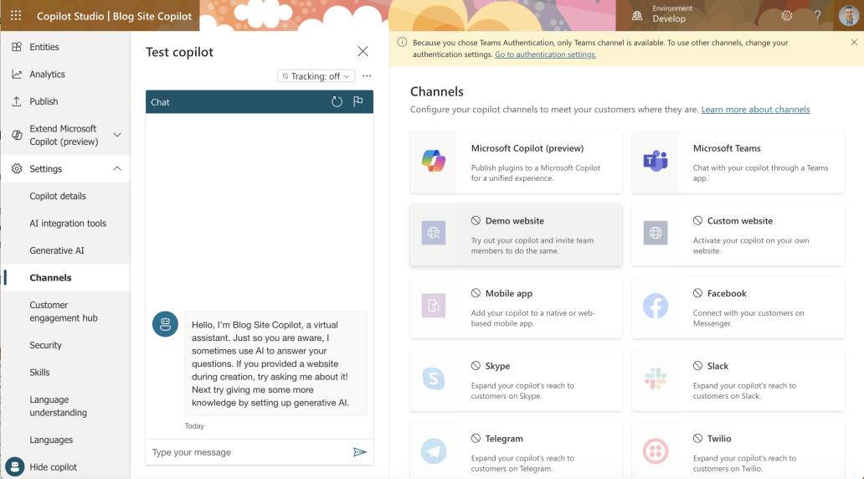The height and width of the screenshot is (479, 864).
Task: Click the Microsoft Teams card title
Action: 727,148
